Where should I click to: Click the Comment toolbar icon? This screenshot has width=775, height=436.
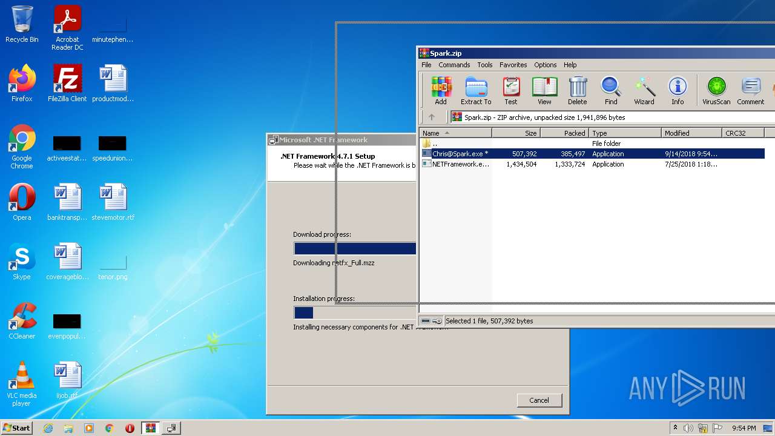(x=751, y=91)
